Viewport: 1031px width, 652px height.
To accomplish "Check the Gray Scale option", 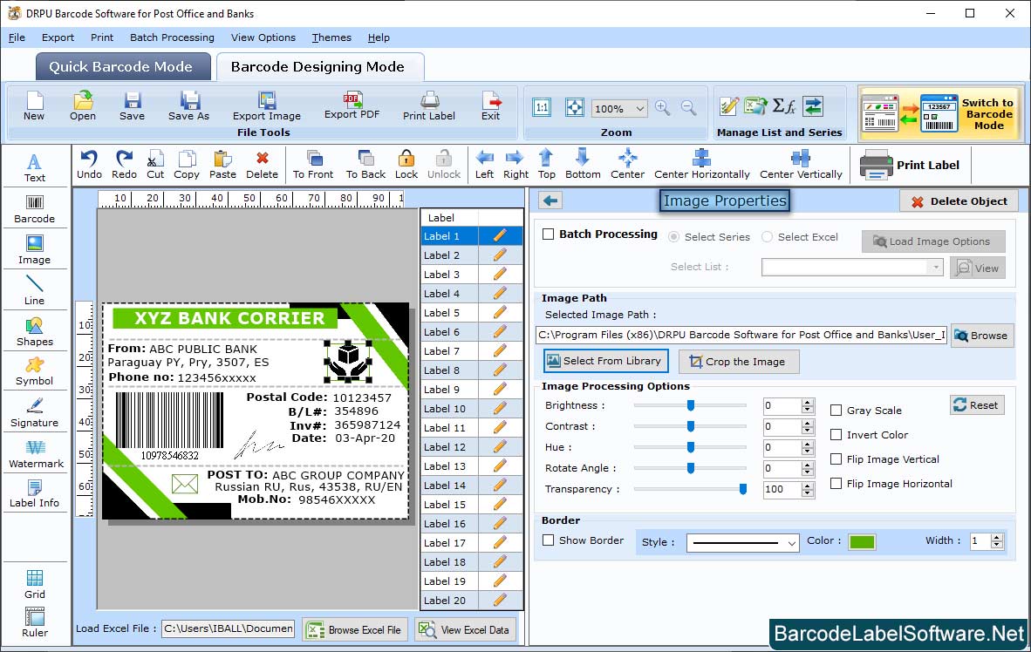I will point(836,411).
